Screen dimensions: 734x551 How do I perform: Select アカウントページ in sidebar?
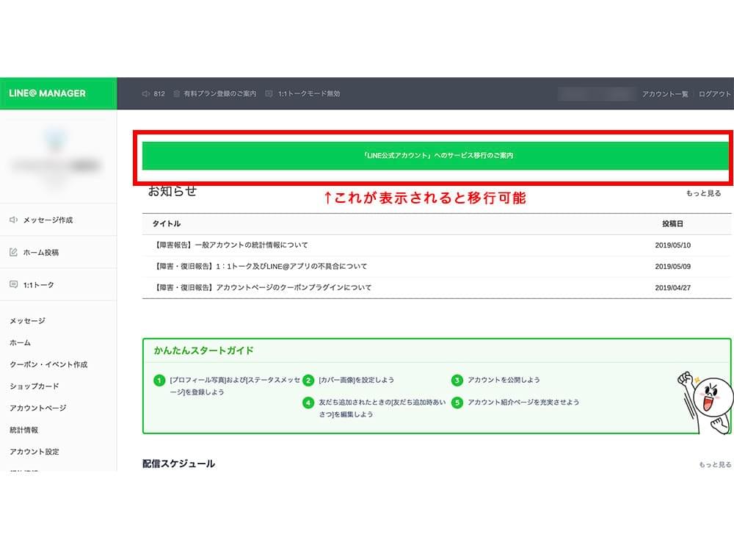click(x=38, y=408)
